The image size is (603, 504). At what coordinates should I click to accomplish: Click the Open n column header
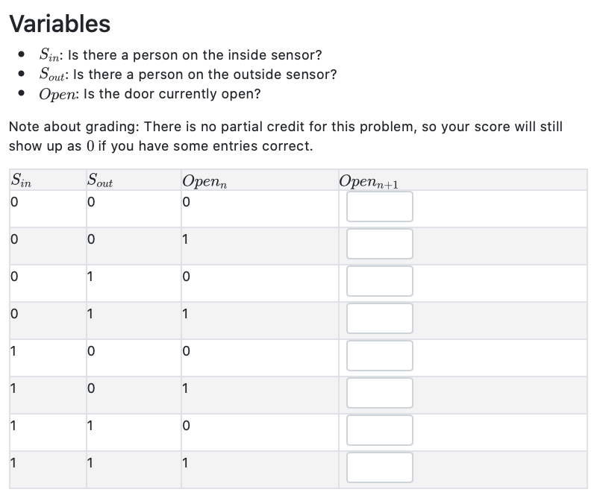click(x=204, y=181)
